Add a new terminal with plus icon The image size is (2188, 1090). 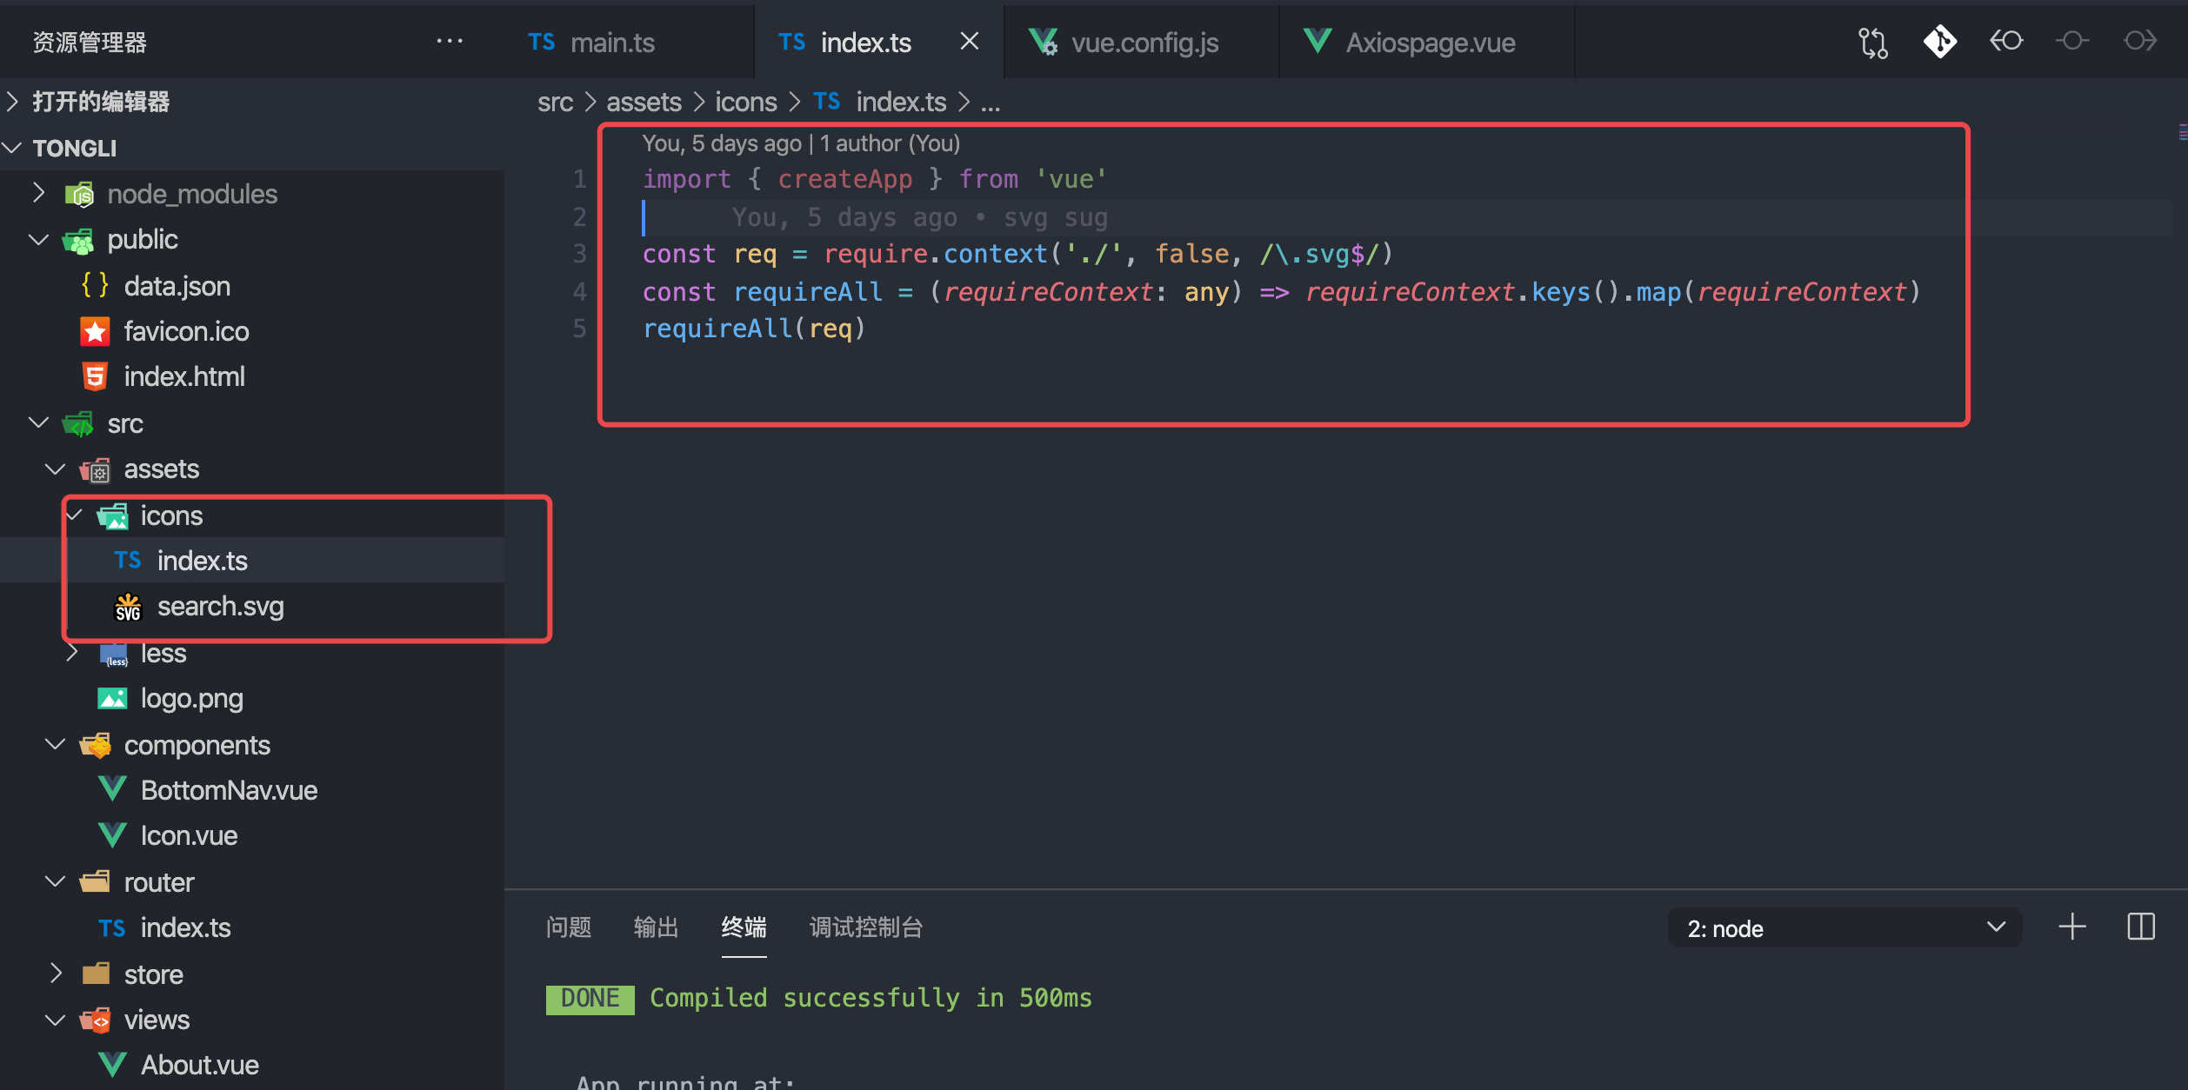2072,927
